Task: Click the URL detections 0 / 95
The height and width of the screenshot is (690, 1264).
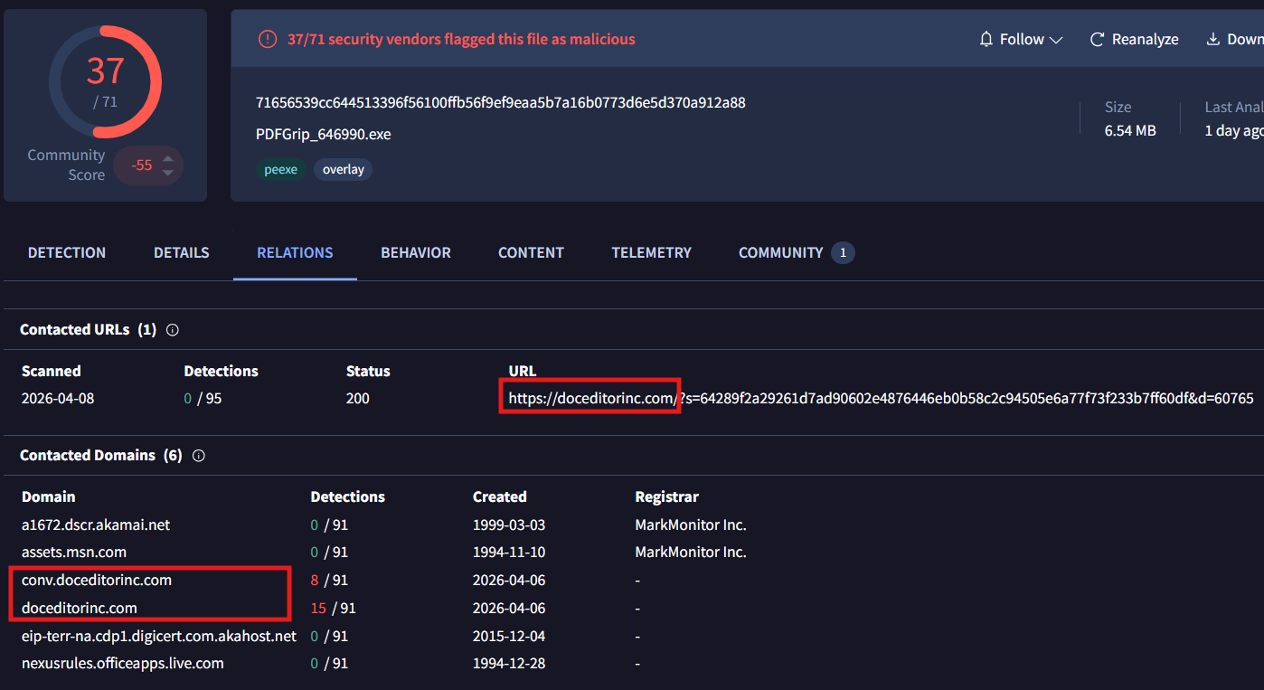Action: click(202, 399)
